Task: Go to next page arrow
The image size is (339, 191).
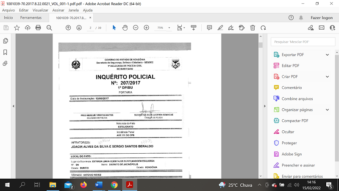Action: click(79, 28)
